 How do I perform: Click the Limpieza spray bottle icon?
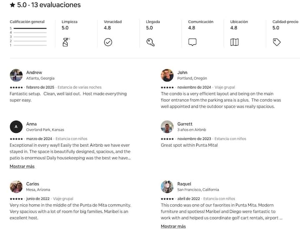click(x=66, y=42)
